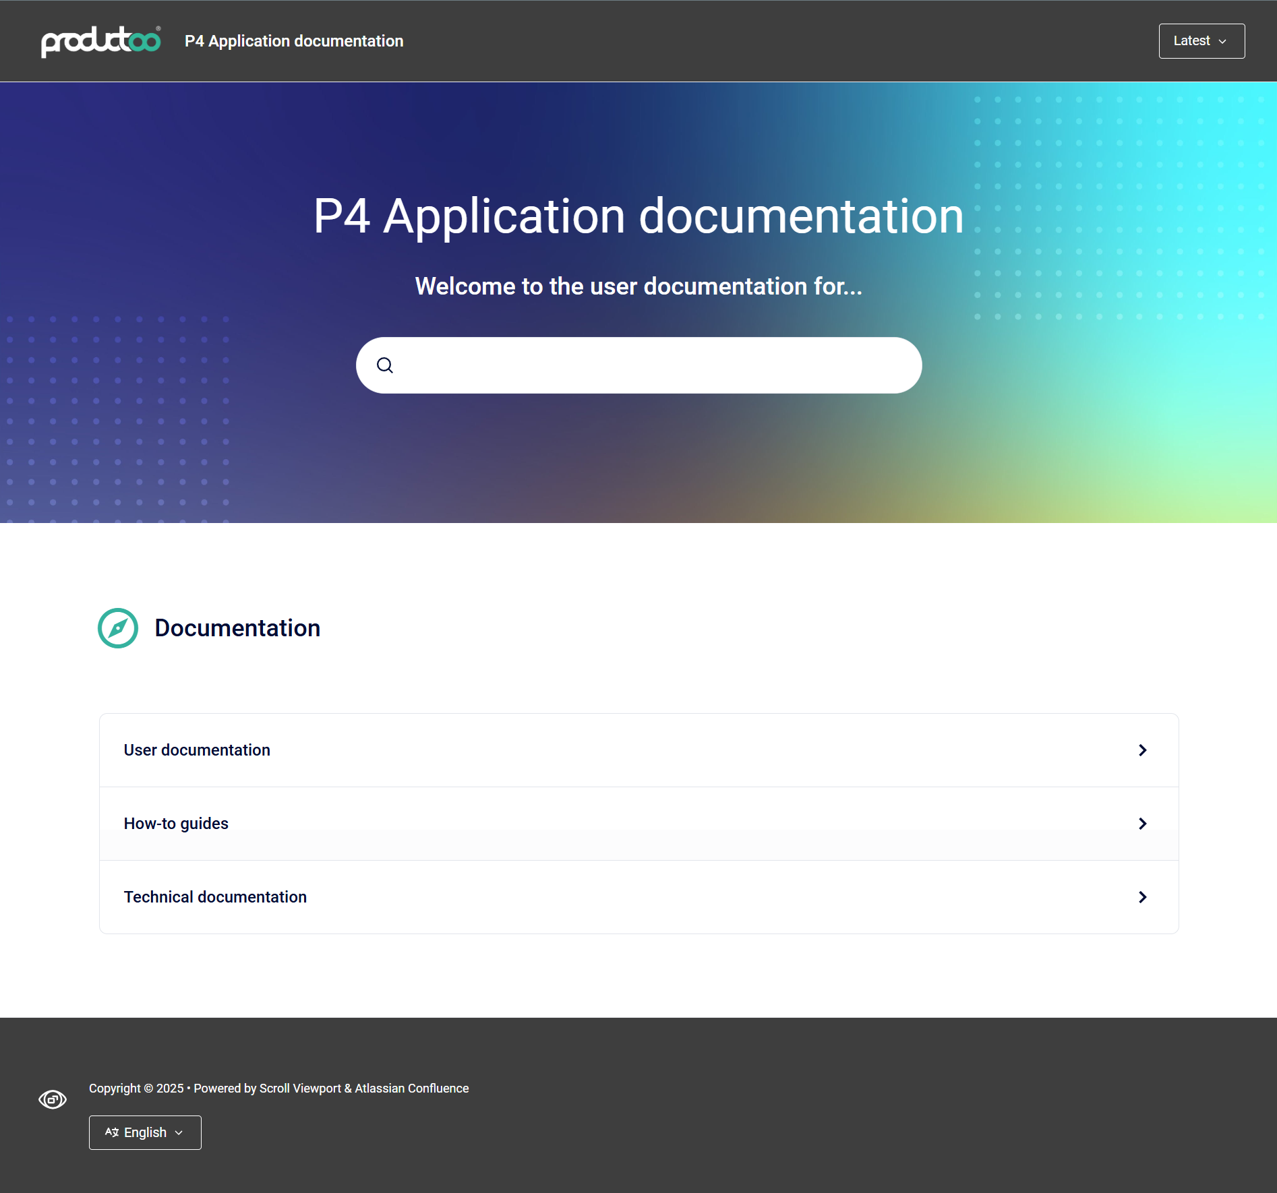Open the User documentation section
1277x1193 pixels.
(x=197, y=750)
